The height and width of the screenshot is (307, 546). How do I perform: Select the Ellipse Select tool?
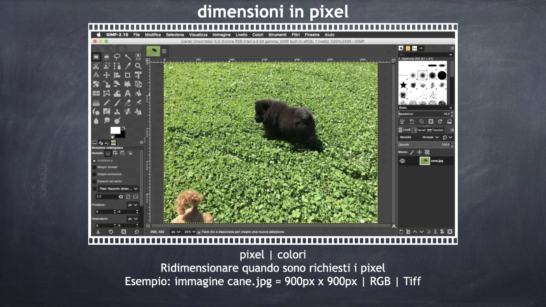tap(106, 57)
